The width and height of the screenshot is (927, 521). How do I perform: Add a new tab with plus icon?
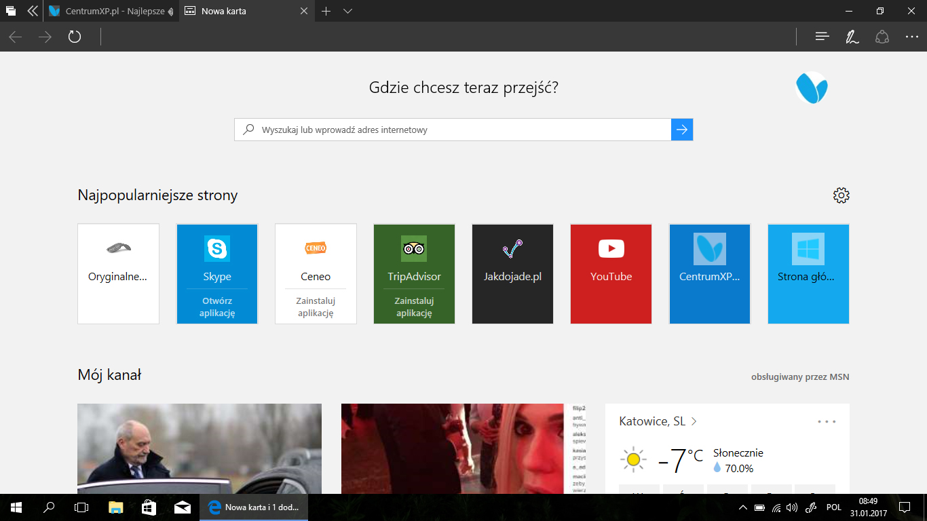pos(326,12)
